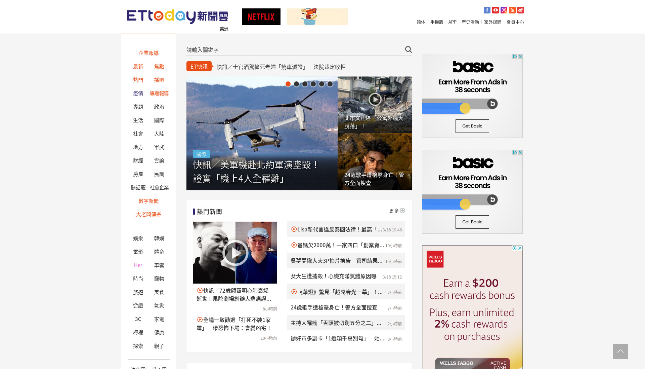
Task: Click the search magnifier icon
Action: 408,49
